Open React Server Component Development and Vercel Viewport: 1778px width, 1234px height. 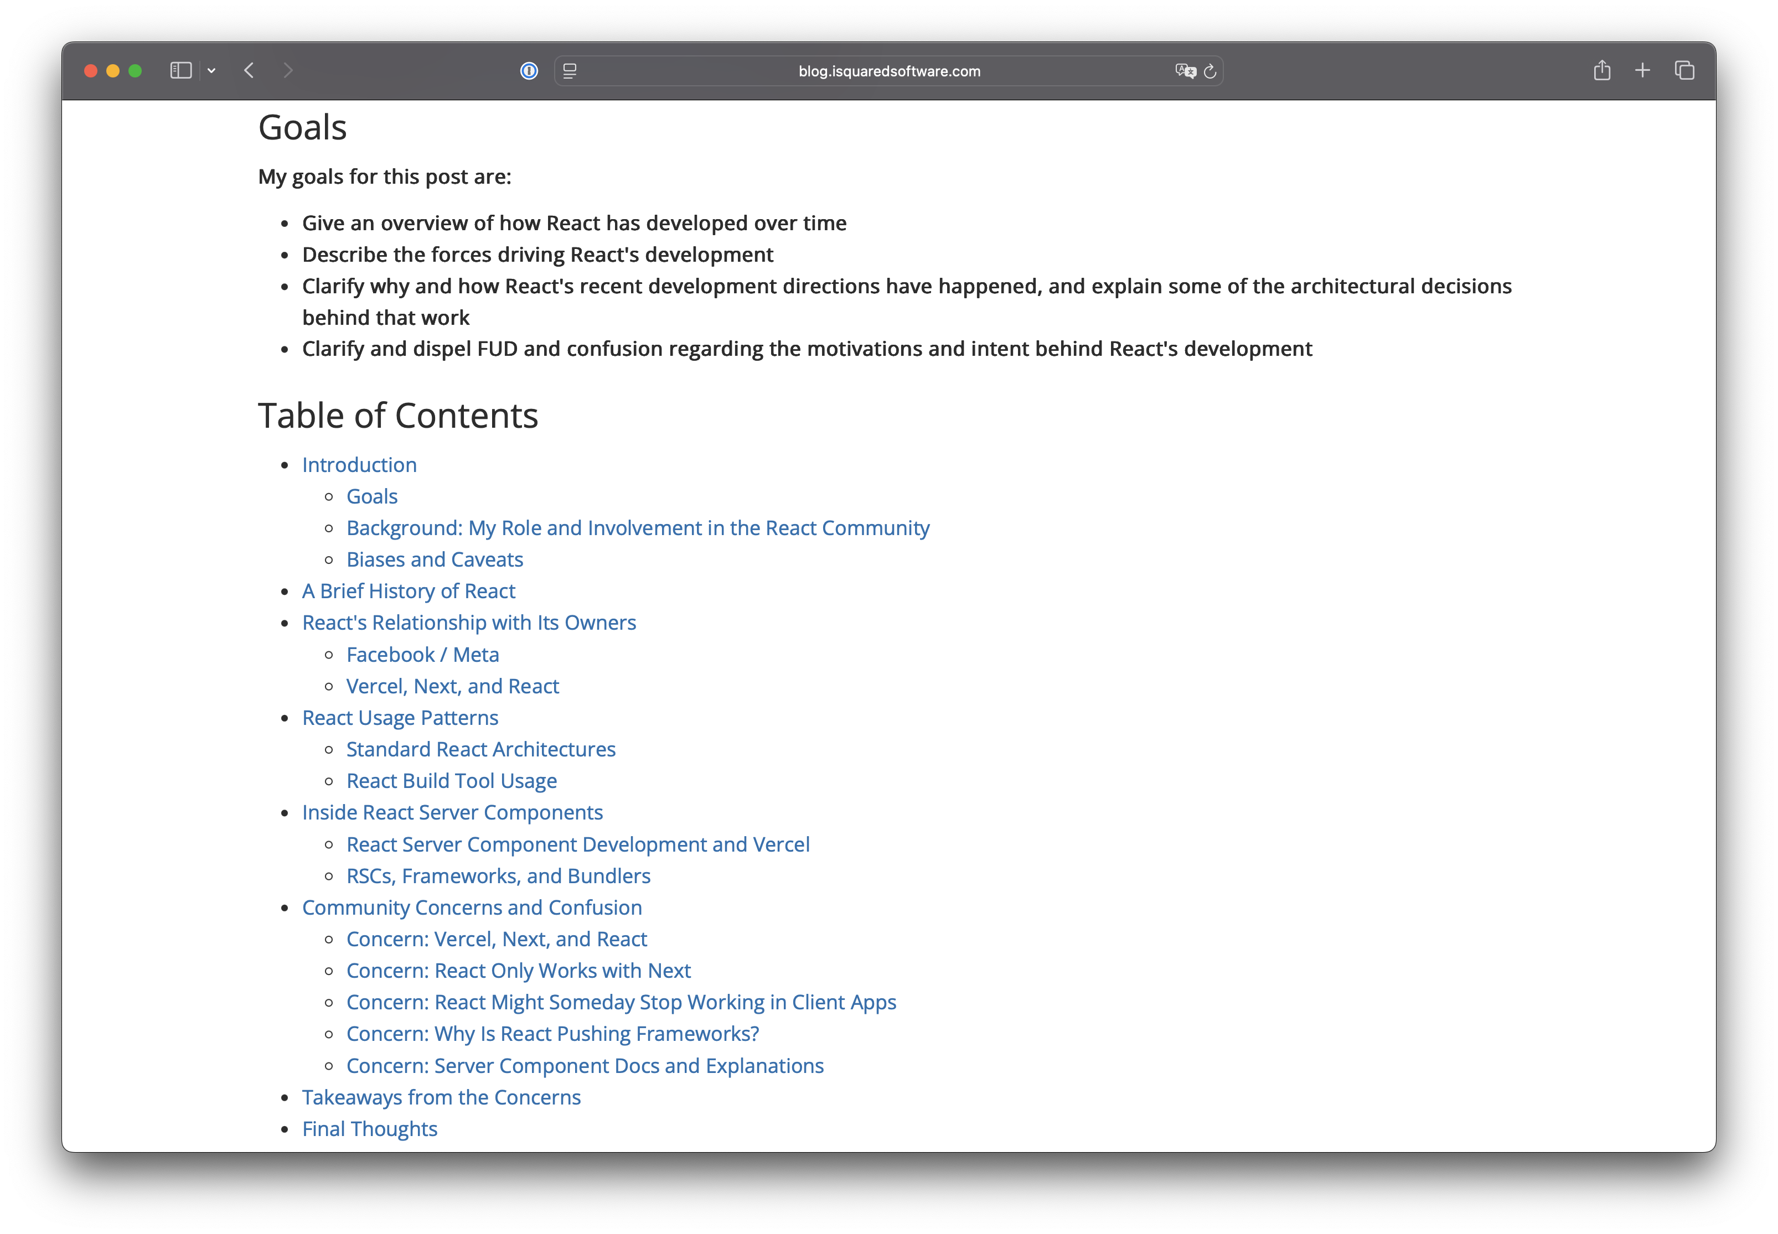pos(578,844)
